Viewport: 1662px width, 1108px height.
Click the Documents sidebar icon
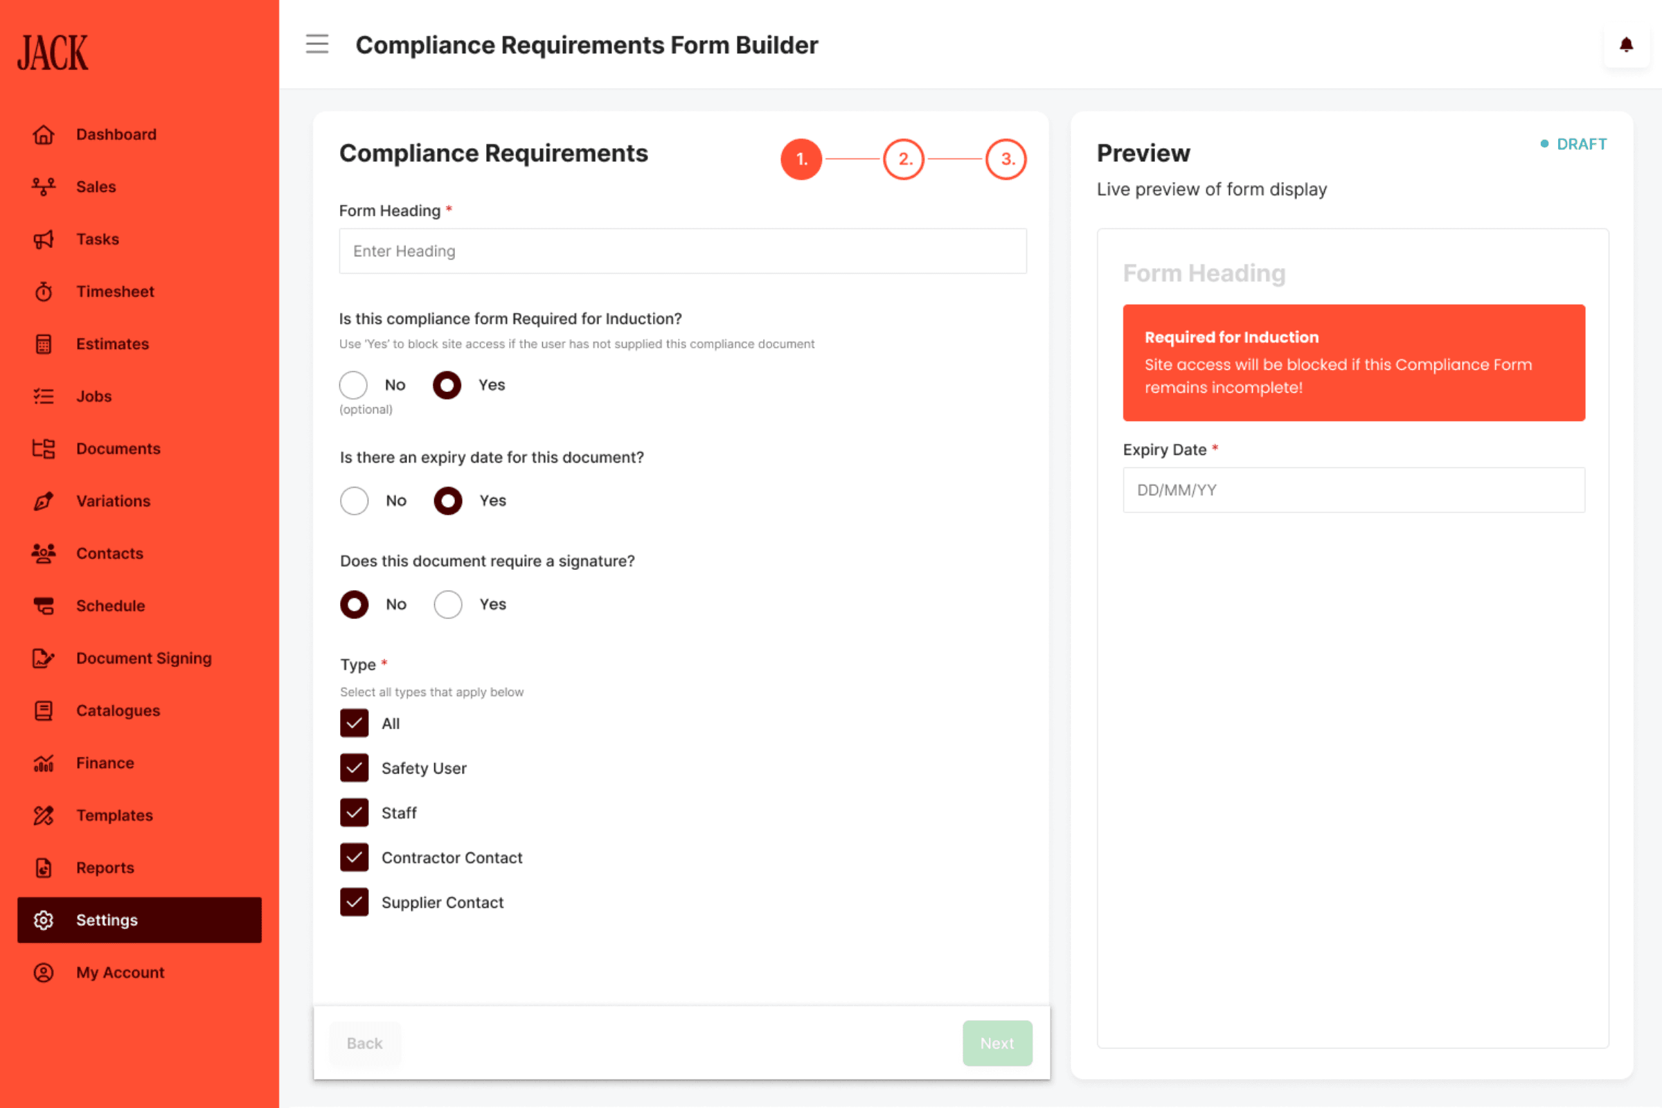coord(43,448)
